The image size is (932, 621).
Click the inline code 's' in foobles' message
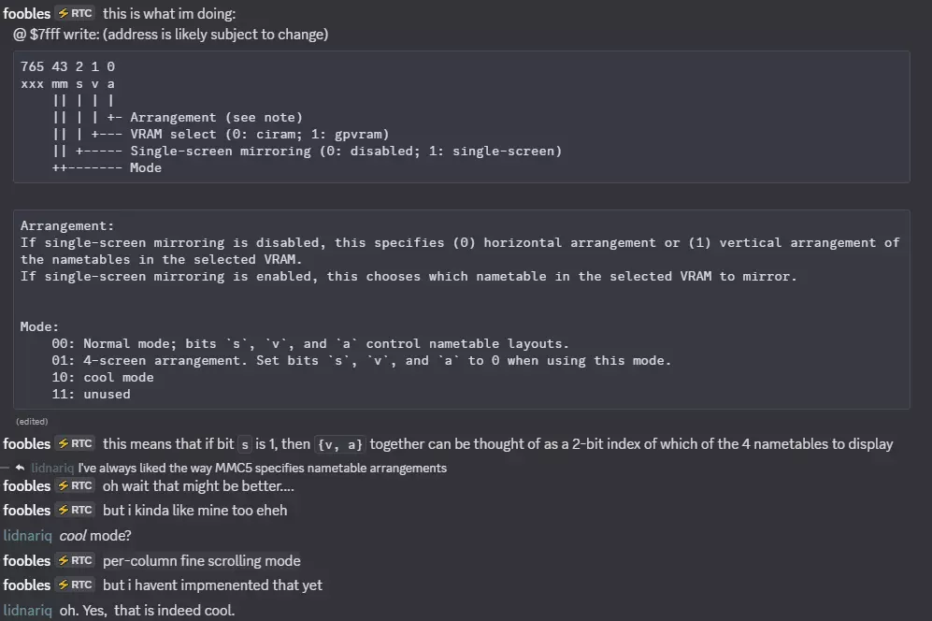244,444
